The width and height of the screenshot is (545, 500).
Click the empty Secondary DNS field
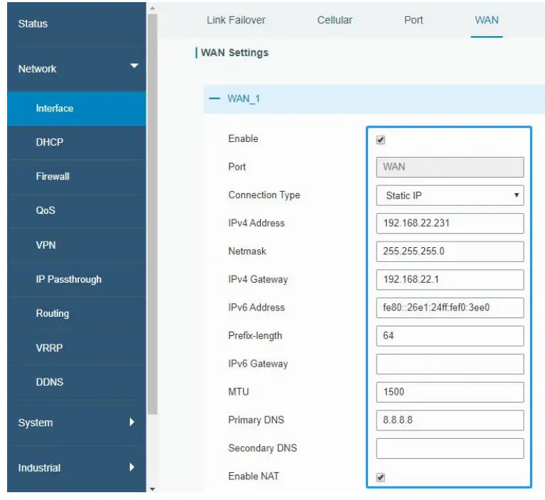point(450,449)
